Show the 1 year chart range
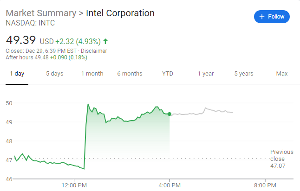 click(205, 74)
